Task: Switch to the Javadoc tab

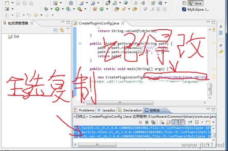Action: pyautogui.click(x=107, y=110)
